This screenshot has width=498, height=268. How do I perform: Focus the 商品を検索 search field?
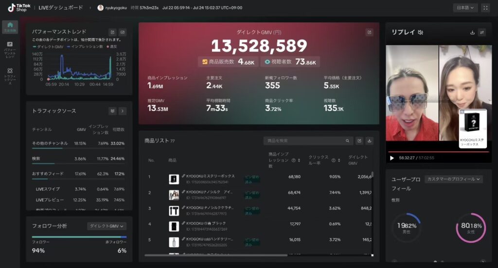click(308, 141)
